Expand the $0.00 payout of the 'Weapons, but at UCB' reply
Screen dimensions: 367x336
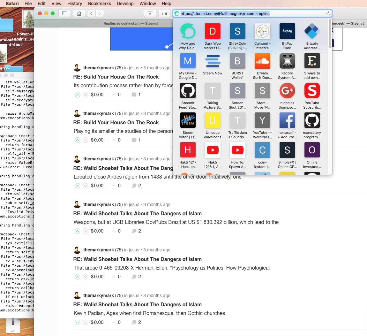click(97, 231)
